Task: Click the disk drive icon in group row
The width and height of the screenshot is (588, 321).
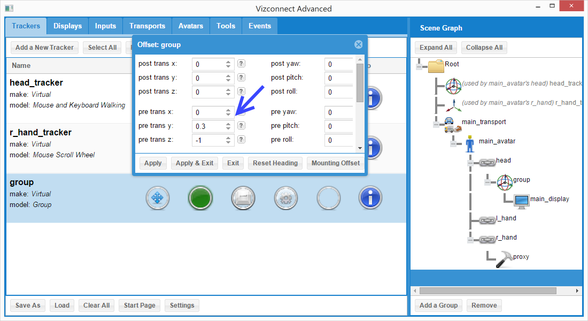Action: click(243, 198)
